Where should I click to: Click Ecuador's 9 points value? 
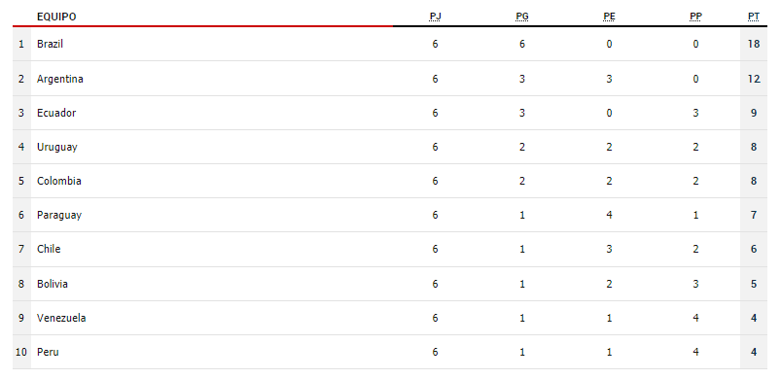[754, 113]
